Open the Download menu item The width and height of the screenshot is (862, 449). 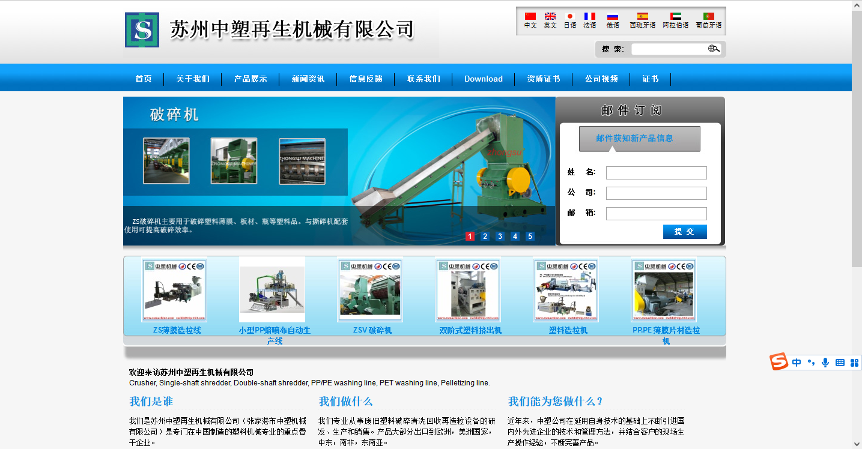click(x=484, y=79)
